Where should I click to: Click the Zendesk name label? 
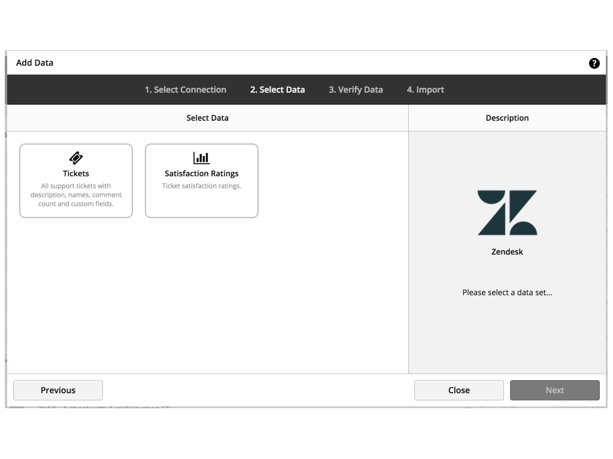[x=507, y=252]
